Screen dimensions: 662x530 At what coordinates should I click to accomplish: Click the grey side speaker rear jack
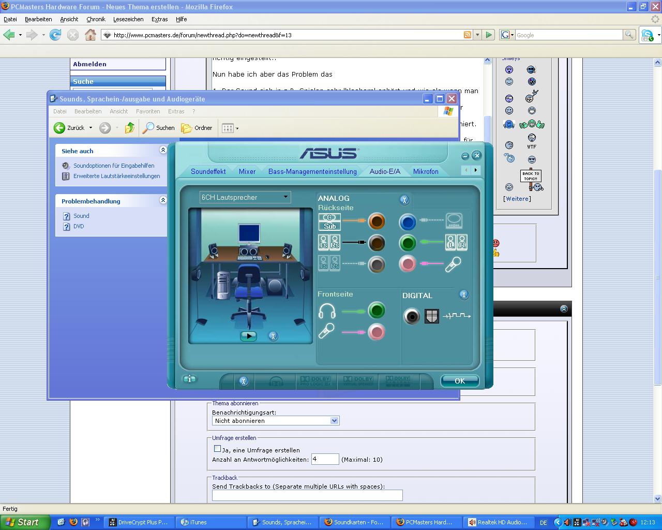377,264
